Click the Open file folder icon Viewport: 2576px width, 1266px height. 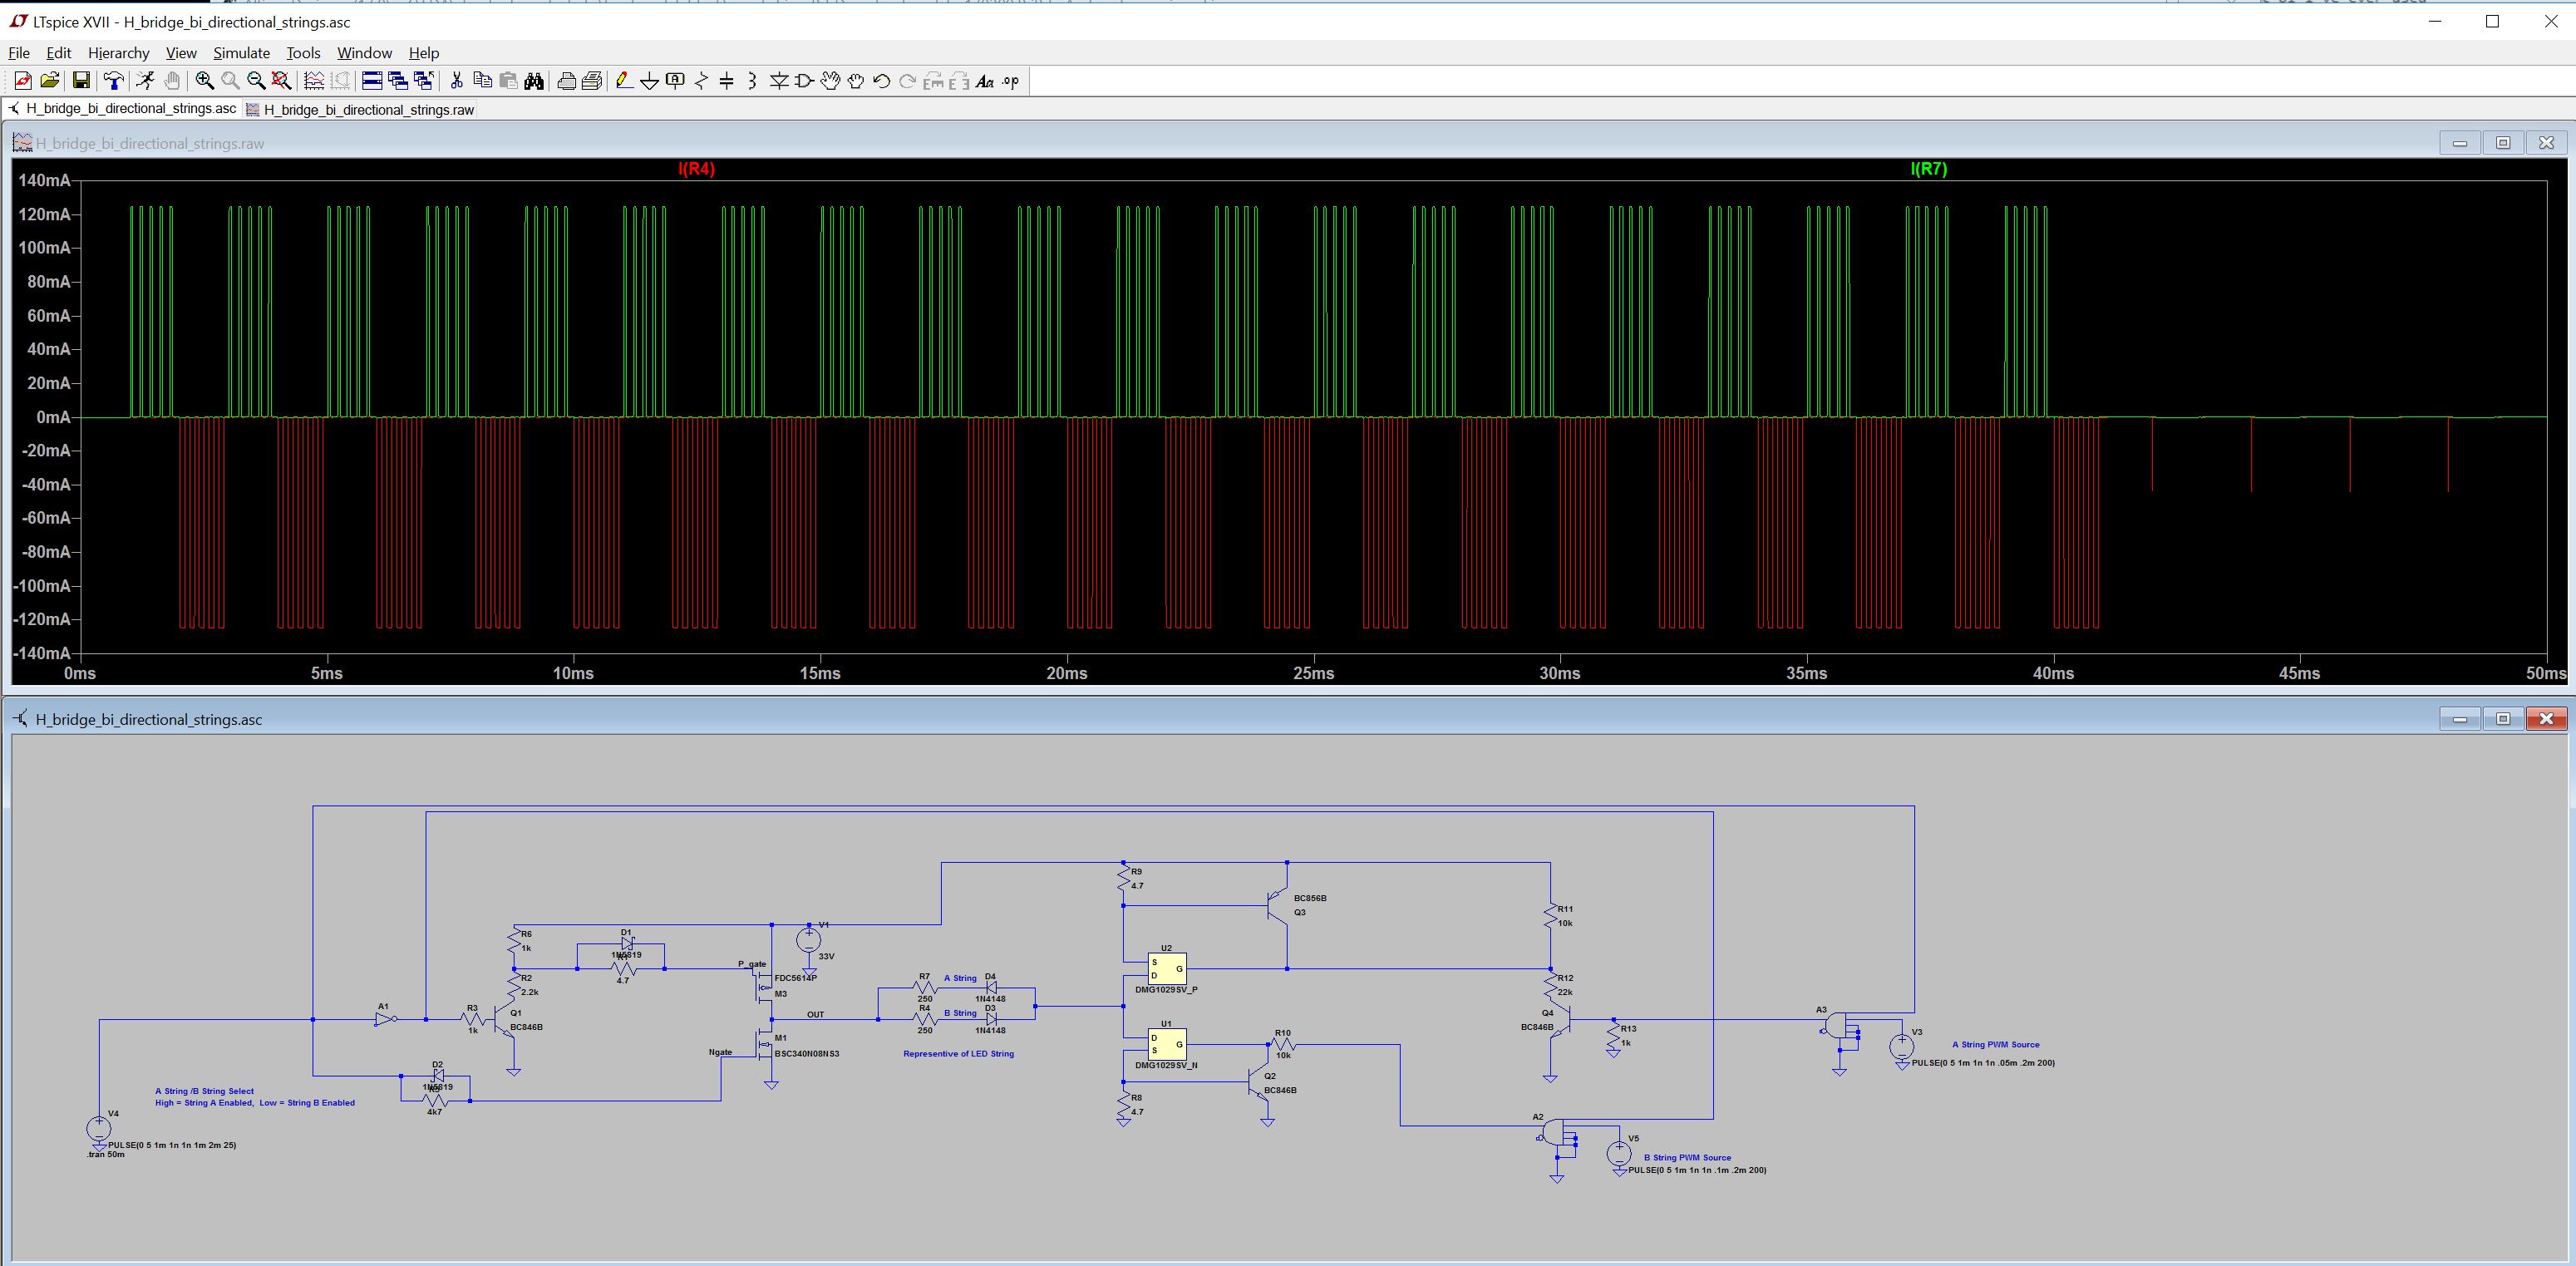(x=49, y=81)
